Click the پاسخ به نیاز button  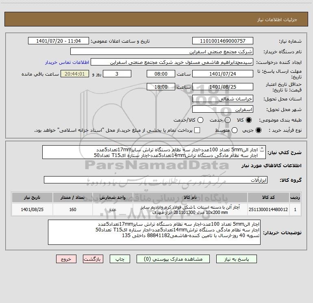(x=237, y=259)
